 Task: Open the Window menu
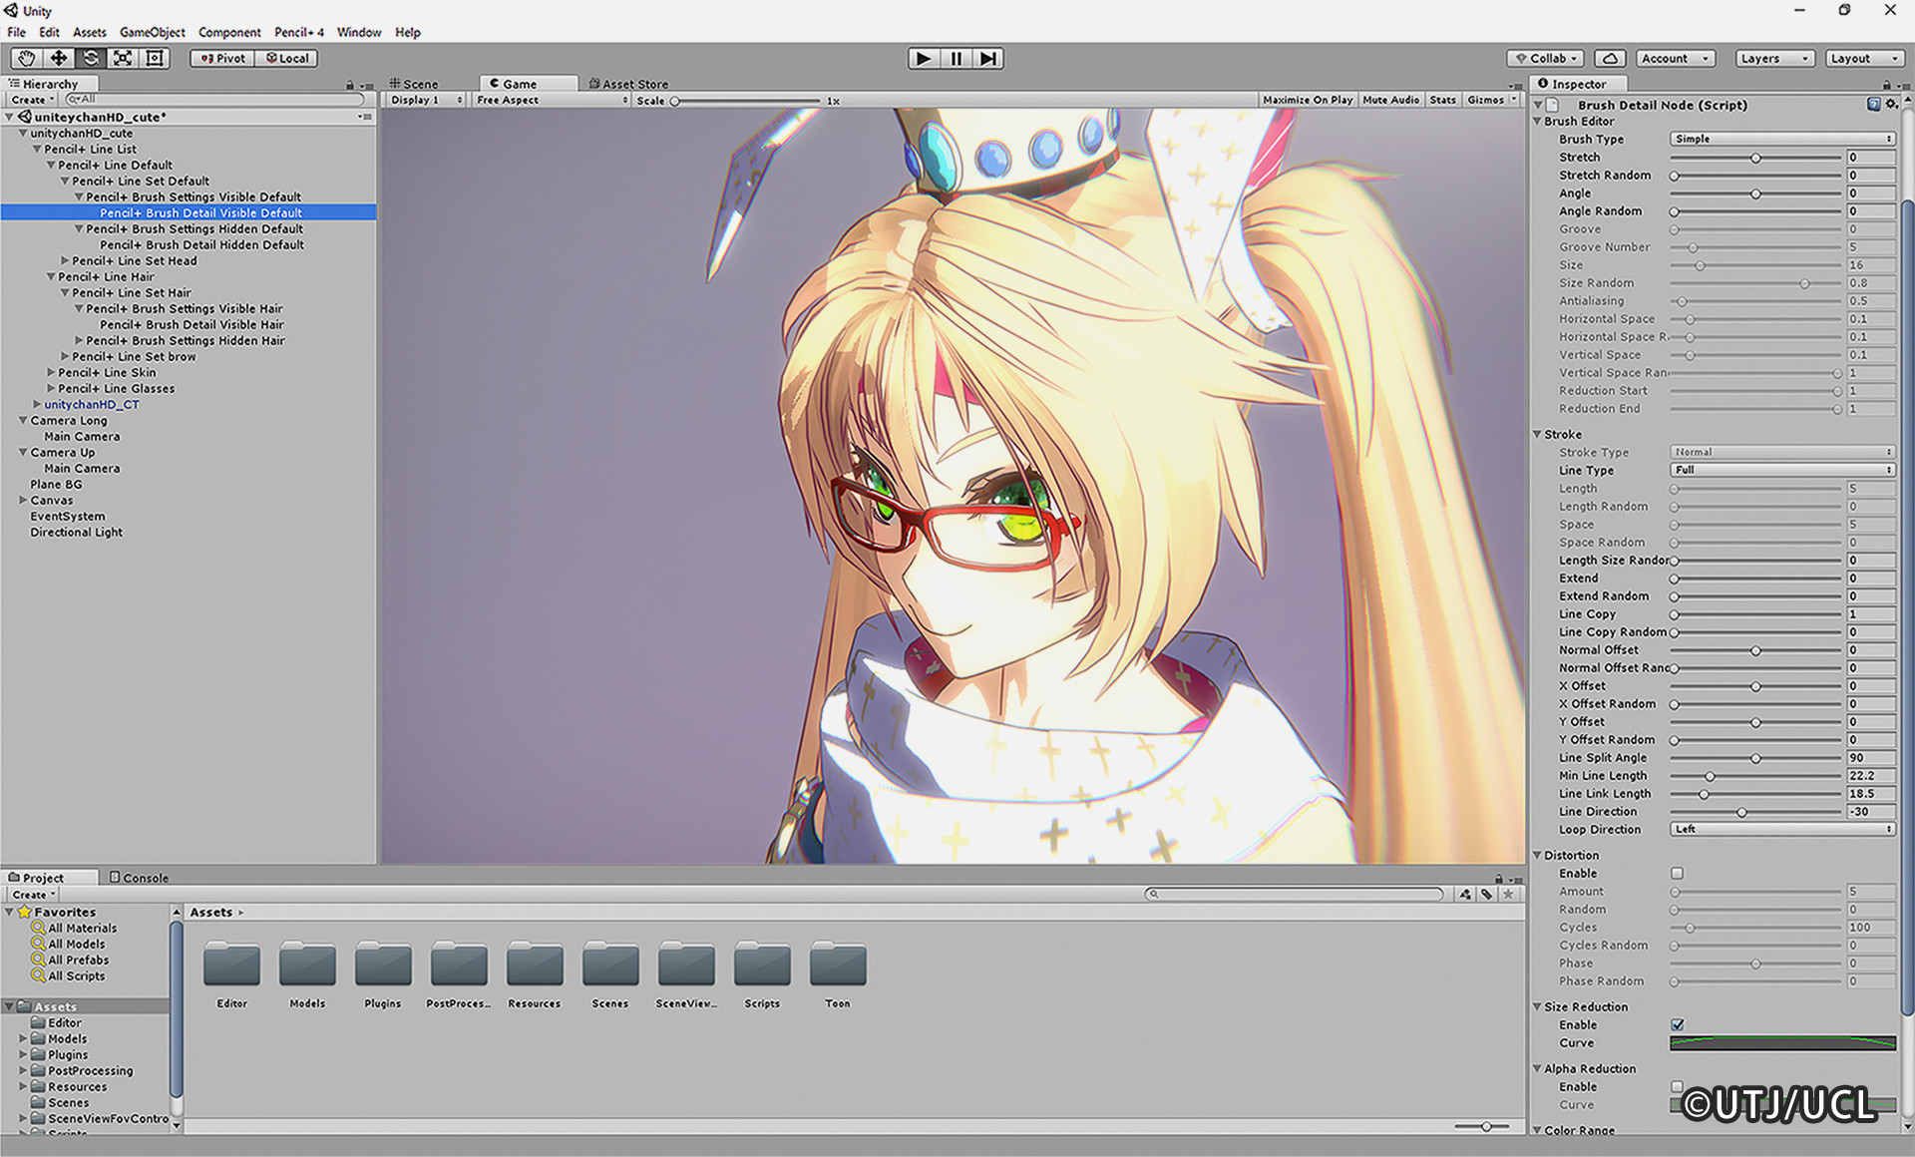(359, 32)
